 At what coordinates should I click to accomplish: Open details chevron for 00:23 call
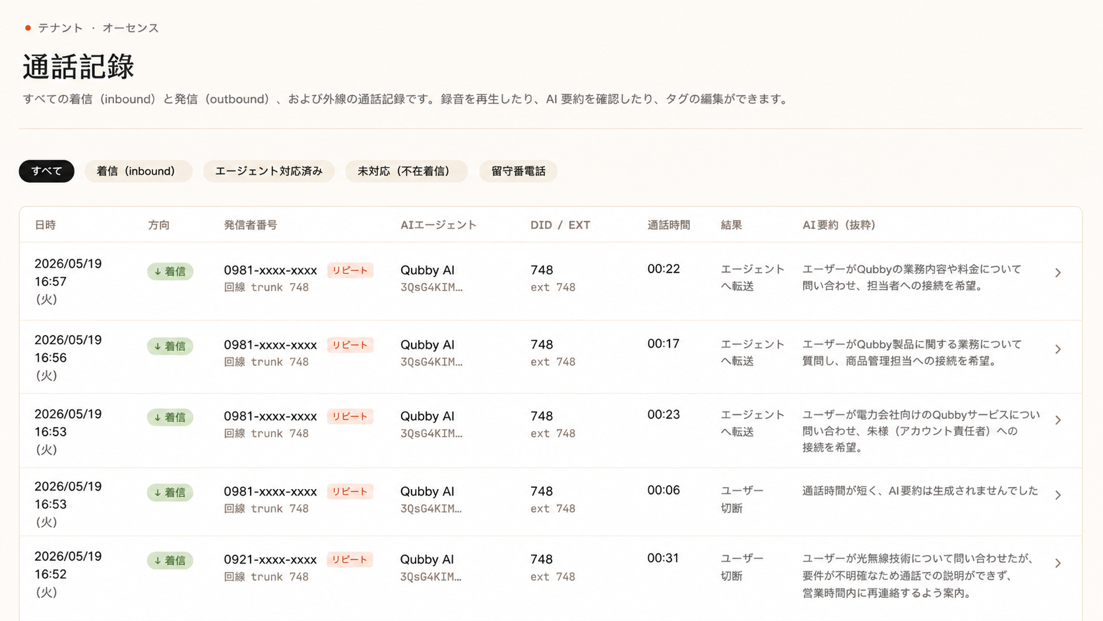[1057, 420]
